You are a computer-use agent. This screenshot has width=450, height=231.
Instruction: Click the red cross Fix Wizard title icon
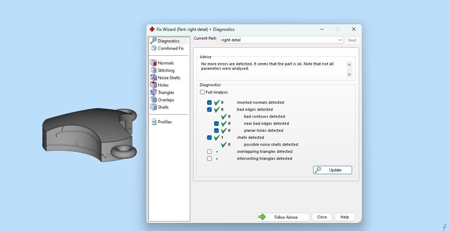coord(152,29)
